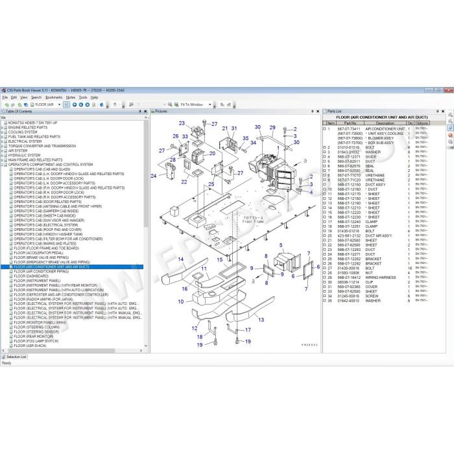This screenshot has width=454, height=454.
Task: Check the box for item 3 WASHER
Action: coord(324,152)
